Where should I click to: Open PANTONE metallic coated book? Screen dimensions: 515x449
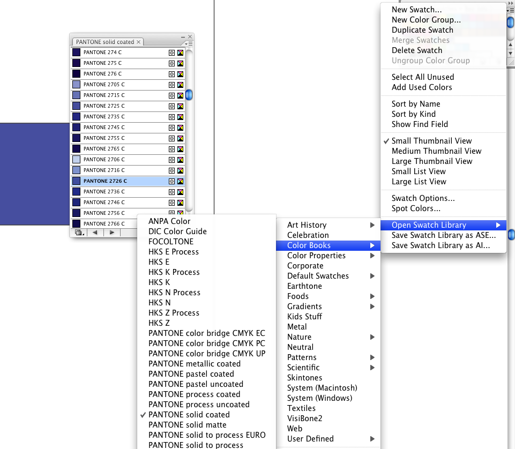pos(195,364)
